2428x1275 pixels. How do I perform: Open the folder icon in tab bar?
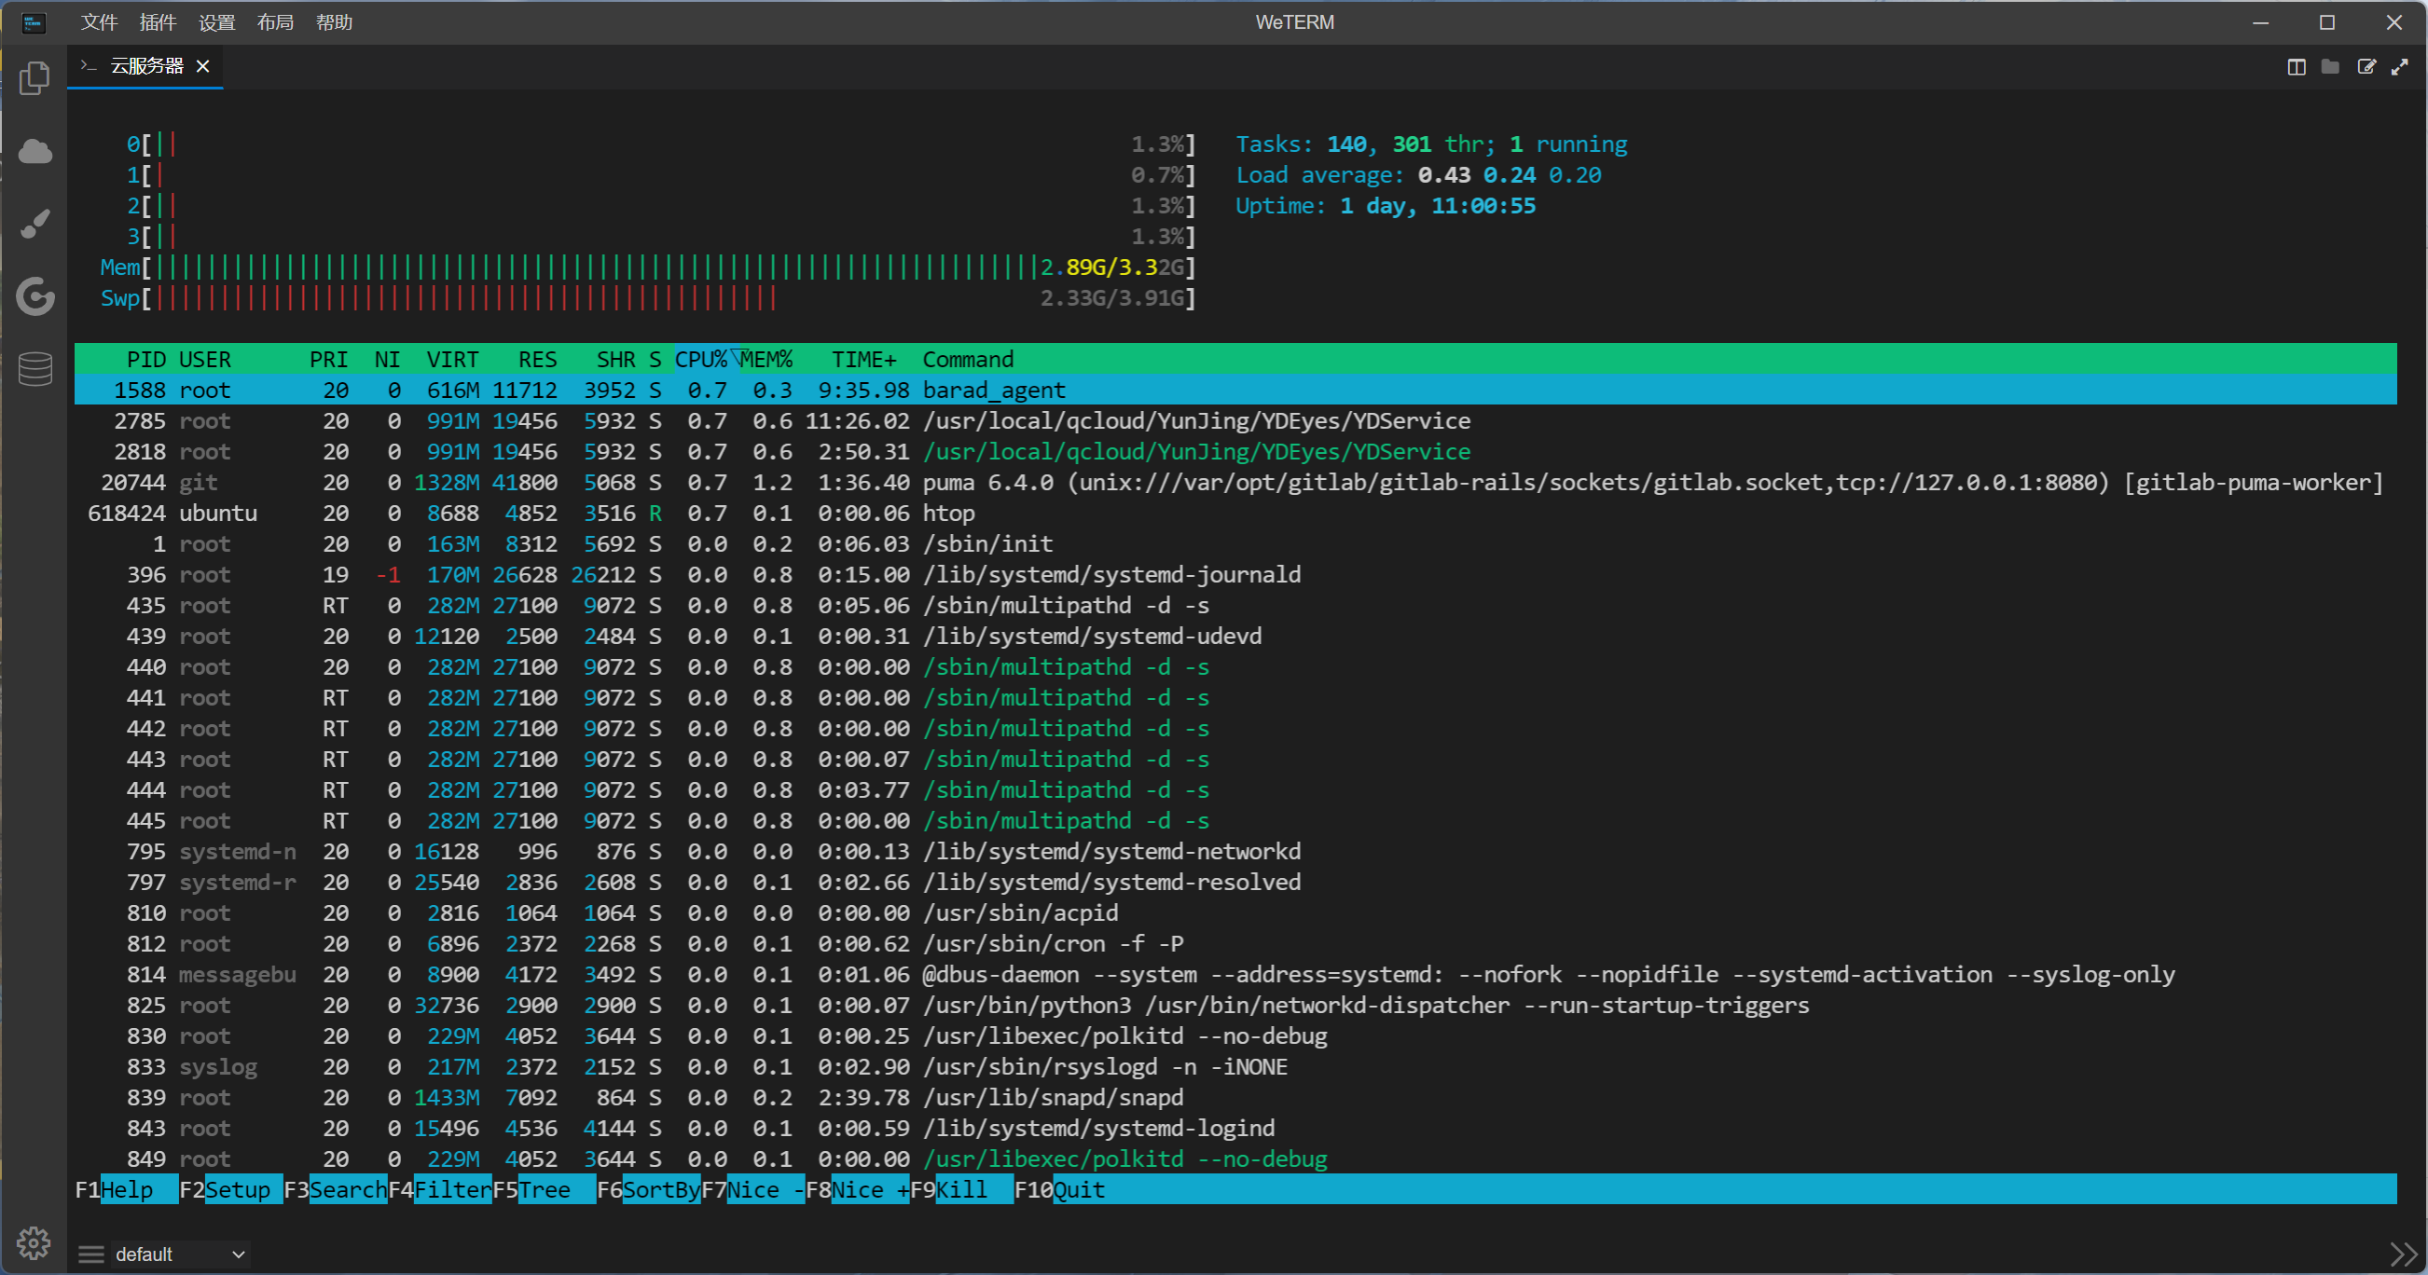2330,67
